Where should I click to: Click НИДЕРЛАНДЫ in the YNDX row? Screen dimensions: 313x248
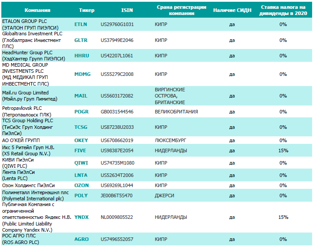coord(171,217)
